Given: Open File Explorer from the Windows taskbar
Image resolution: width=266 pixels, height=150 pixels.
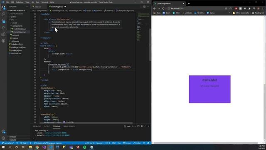Looking at the screenshot, I should (30, 147).
